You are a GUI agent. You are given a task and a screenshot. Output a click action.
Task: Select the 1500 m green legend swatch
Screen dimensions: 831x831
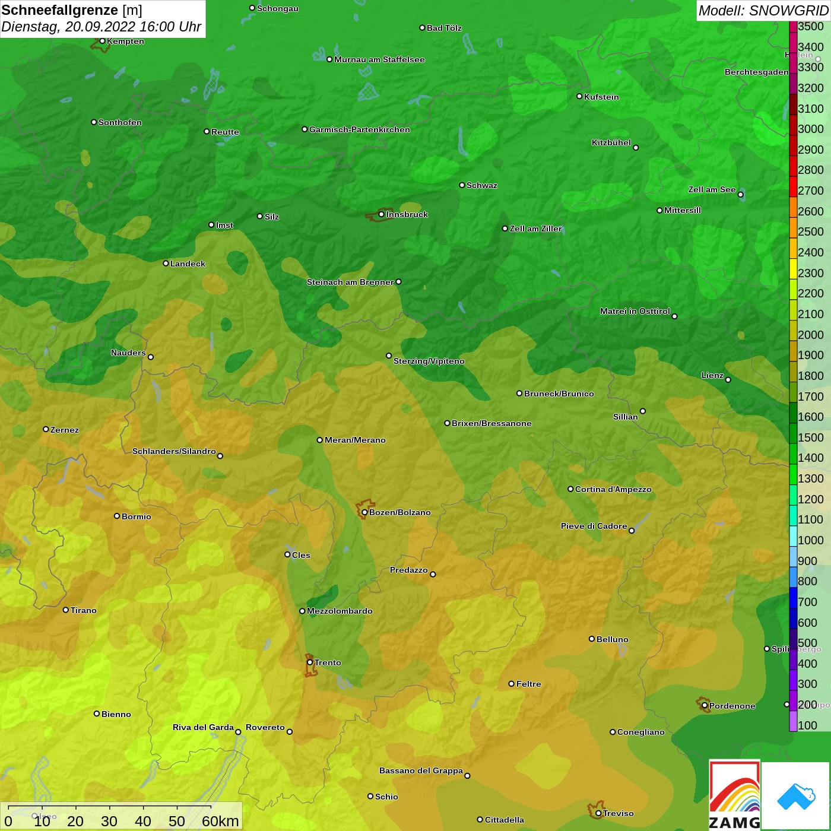(793, 433)
